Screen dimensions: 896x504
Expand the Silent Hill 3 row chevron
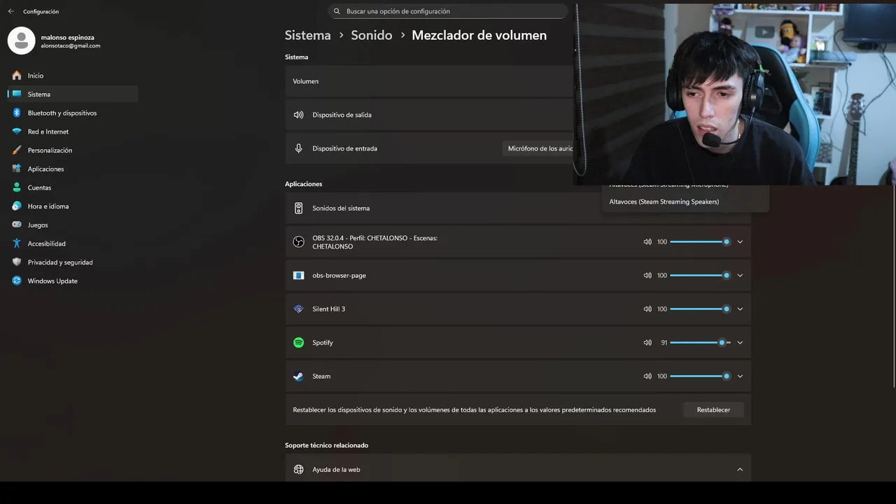(740, 309)
